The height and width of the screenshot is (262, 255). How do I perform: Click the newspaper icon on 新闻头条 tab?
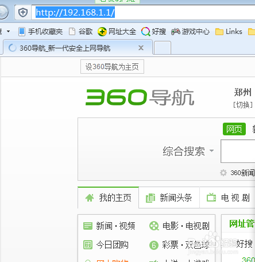pyautogui.click(x=150, y=198)
